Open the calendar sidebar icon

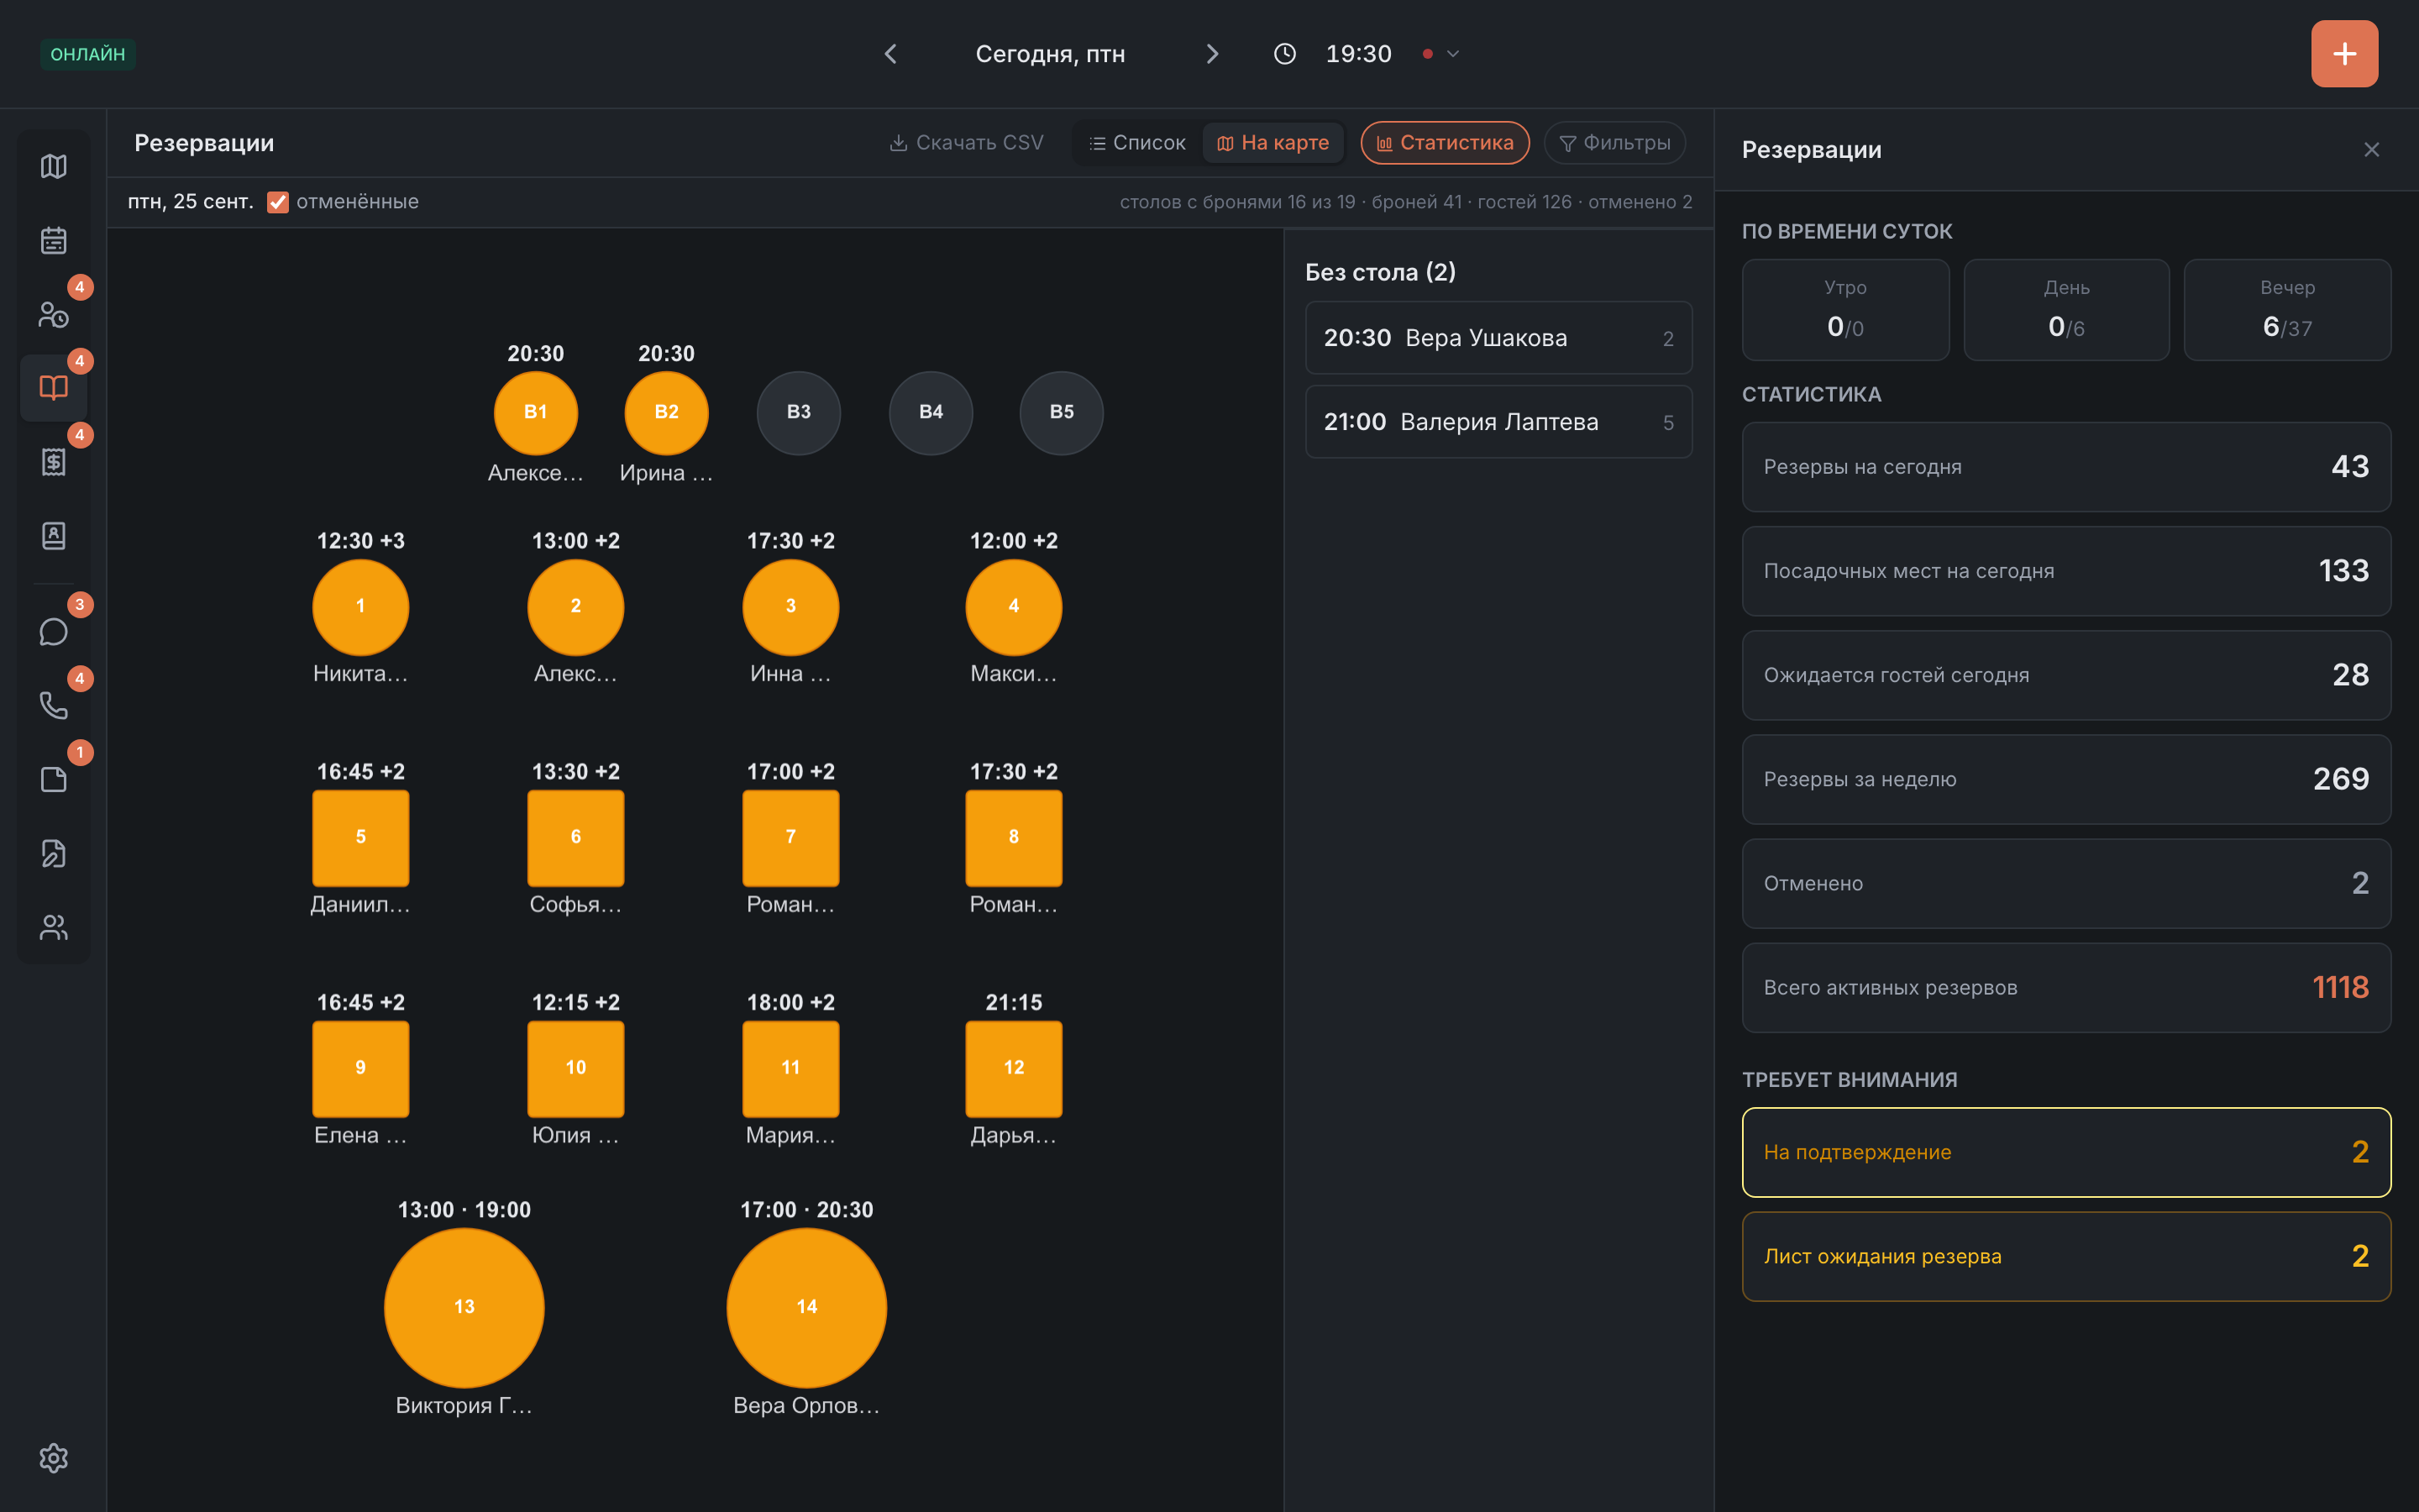pyautogui.click(x=53, y=240)
